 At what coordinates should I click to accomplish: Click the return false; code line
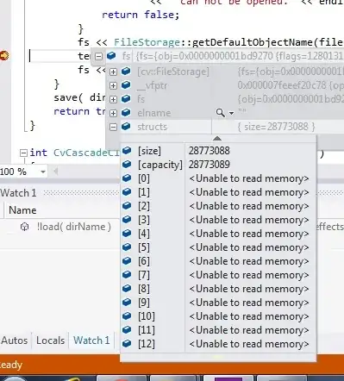pyautogui.click(x=141, y=15)
